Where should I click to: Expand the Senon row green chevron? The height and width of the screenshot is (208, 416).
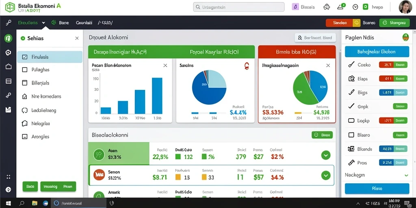click(x=325, y=175)
